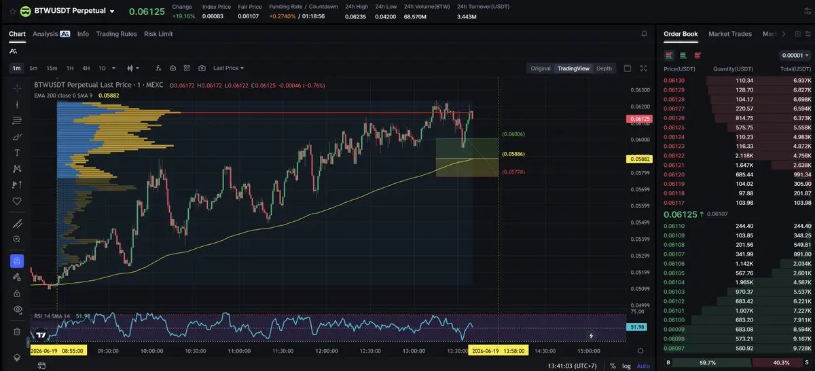Toggle magnet mode in drawing toolbar
This screenshot has height=371, width=815.
click(17, 261)
